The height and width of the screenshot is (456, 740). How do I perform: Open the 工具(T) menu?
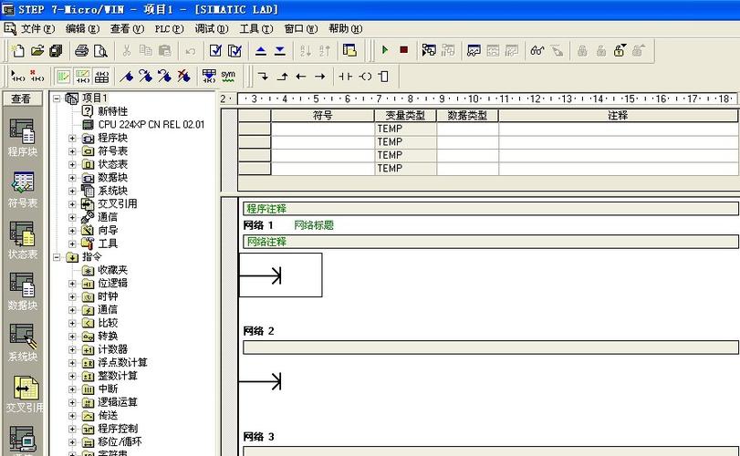coord(255,29)
